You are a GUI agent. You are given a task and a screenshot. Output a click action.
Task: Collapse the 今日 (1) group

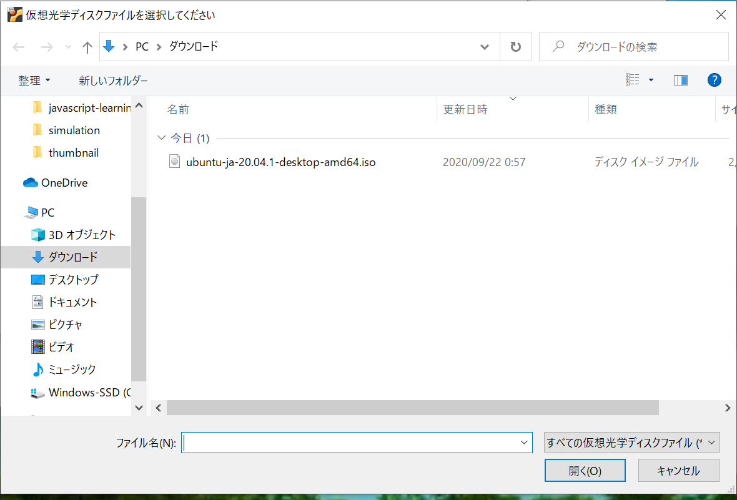162,138
